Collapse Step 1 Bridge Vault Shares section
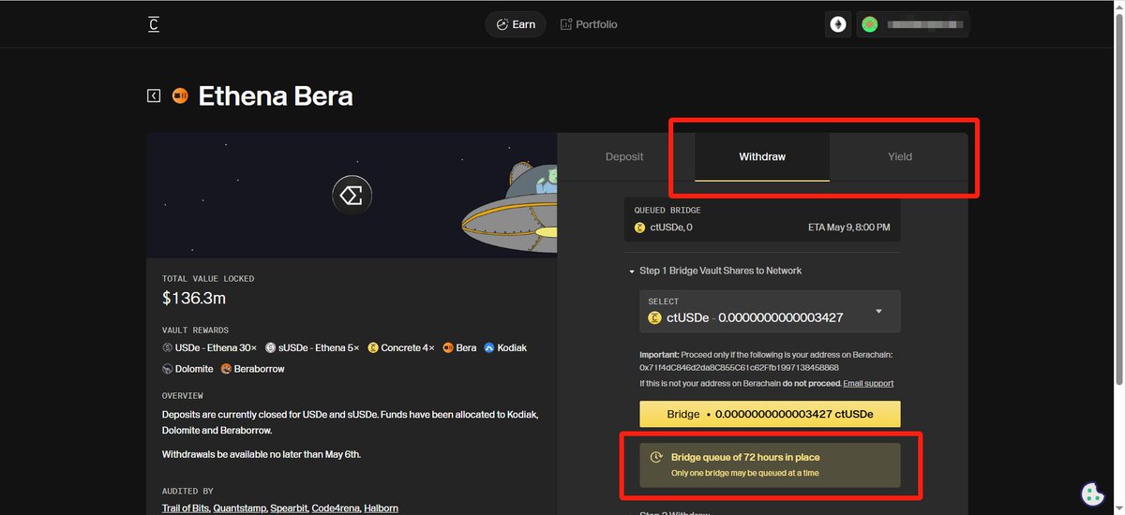The image size is (1125, 515). click(715, 271)
